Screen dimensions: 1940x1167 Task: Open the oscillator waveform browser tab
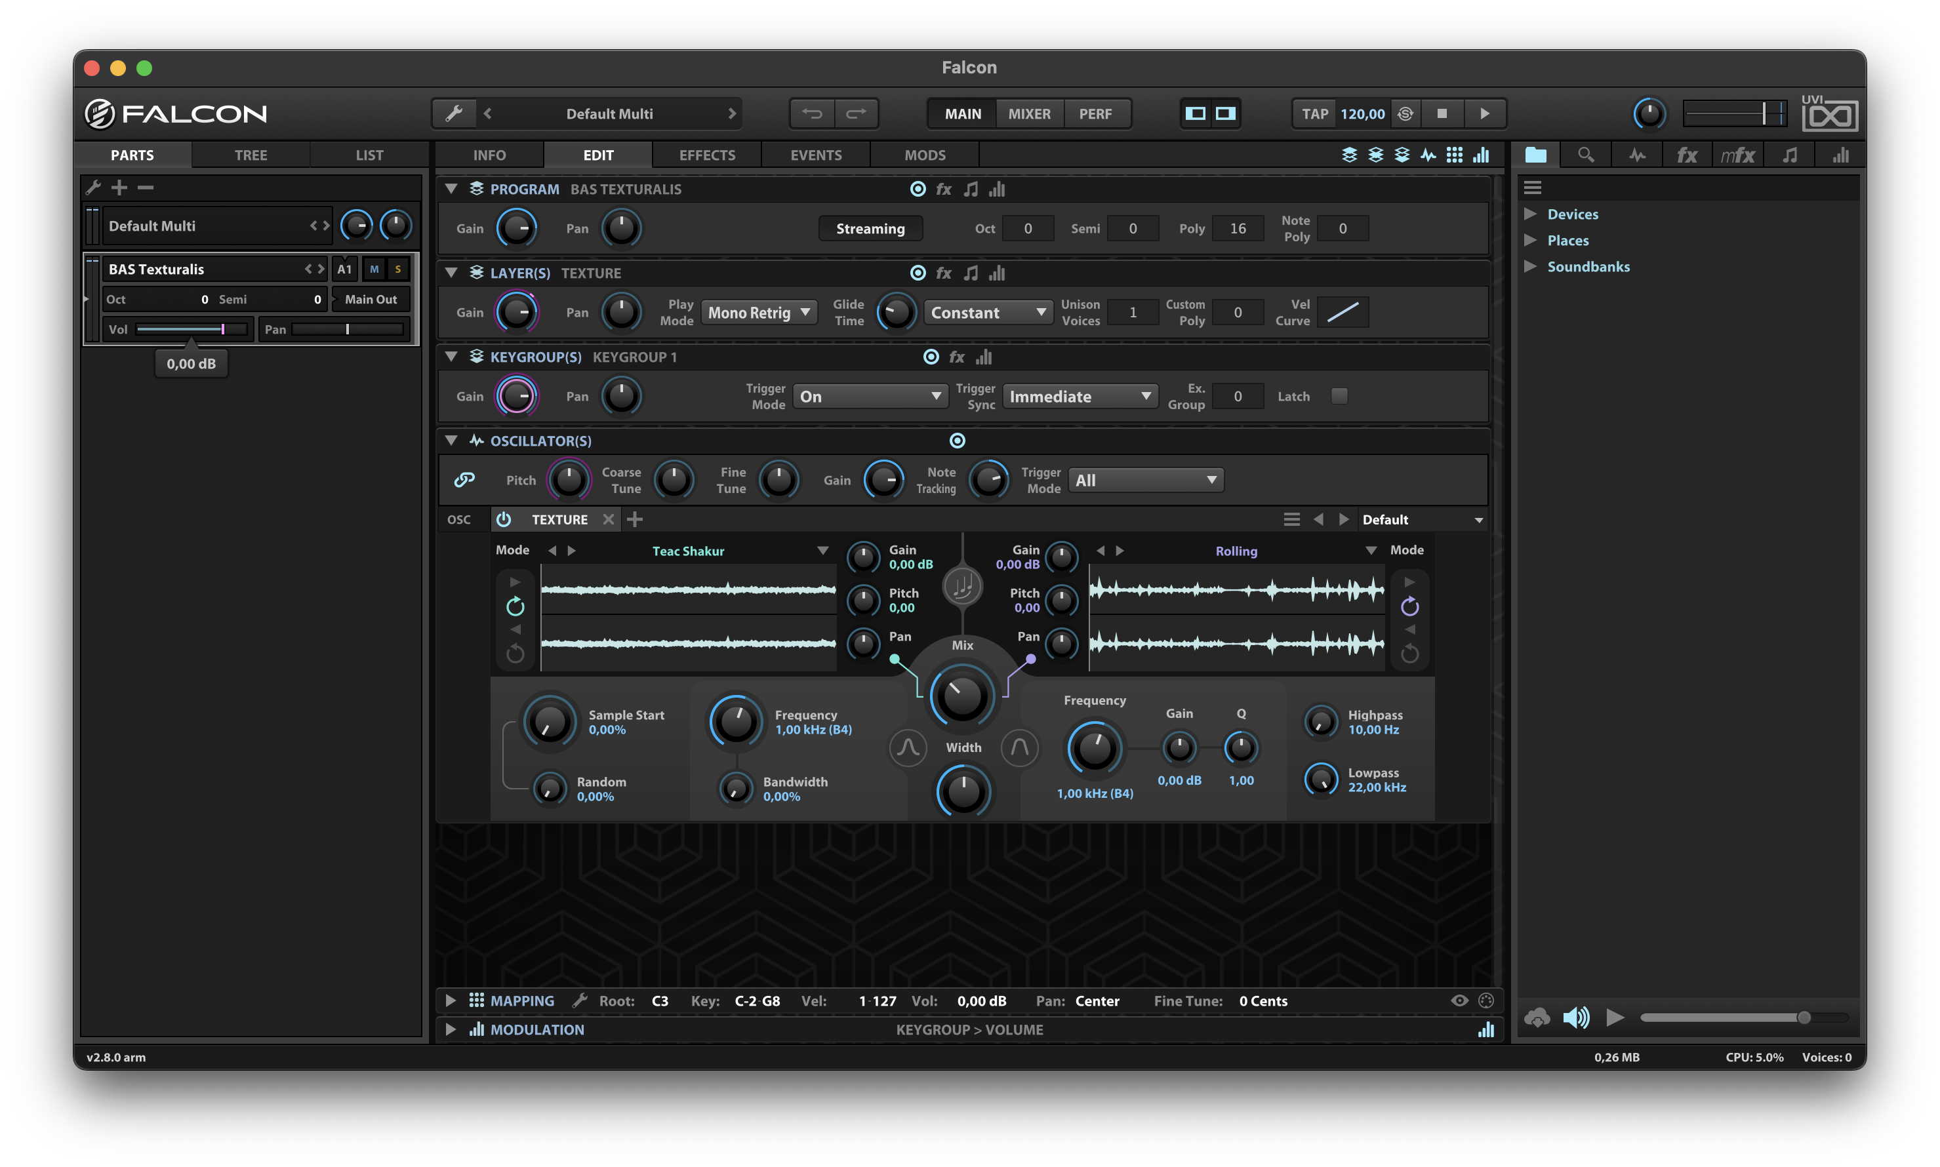click(1637, 155)
